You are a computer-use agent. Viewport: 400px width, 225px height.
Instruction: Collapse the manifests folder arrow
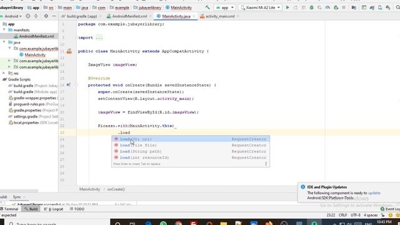pos(4,30)
